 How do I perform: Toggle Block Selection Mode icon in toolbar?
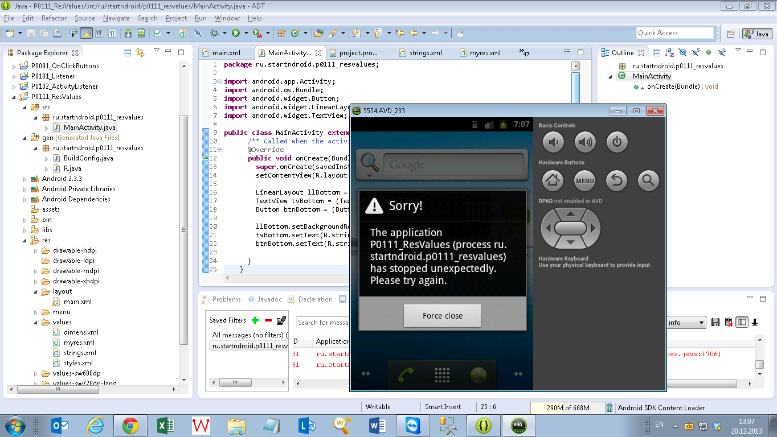[x=99, y=33]
